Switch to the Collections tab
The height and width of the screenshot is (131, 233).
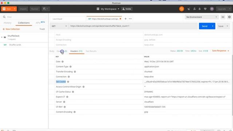[x=24, y=23]
